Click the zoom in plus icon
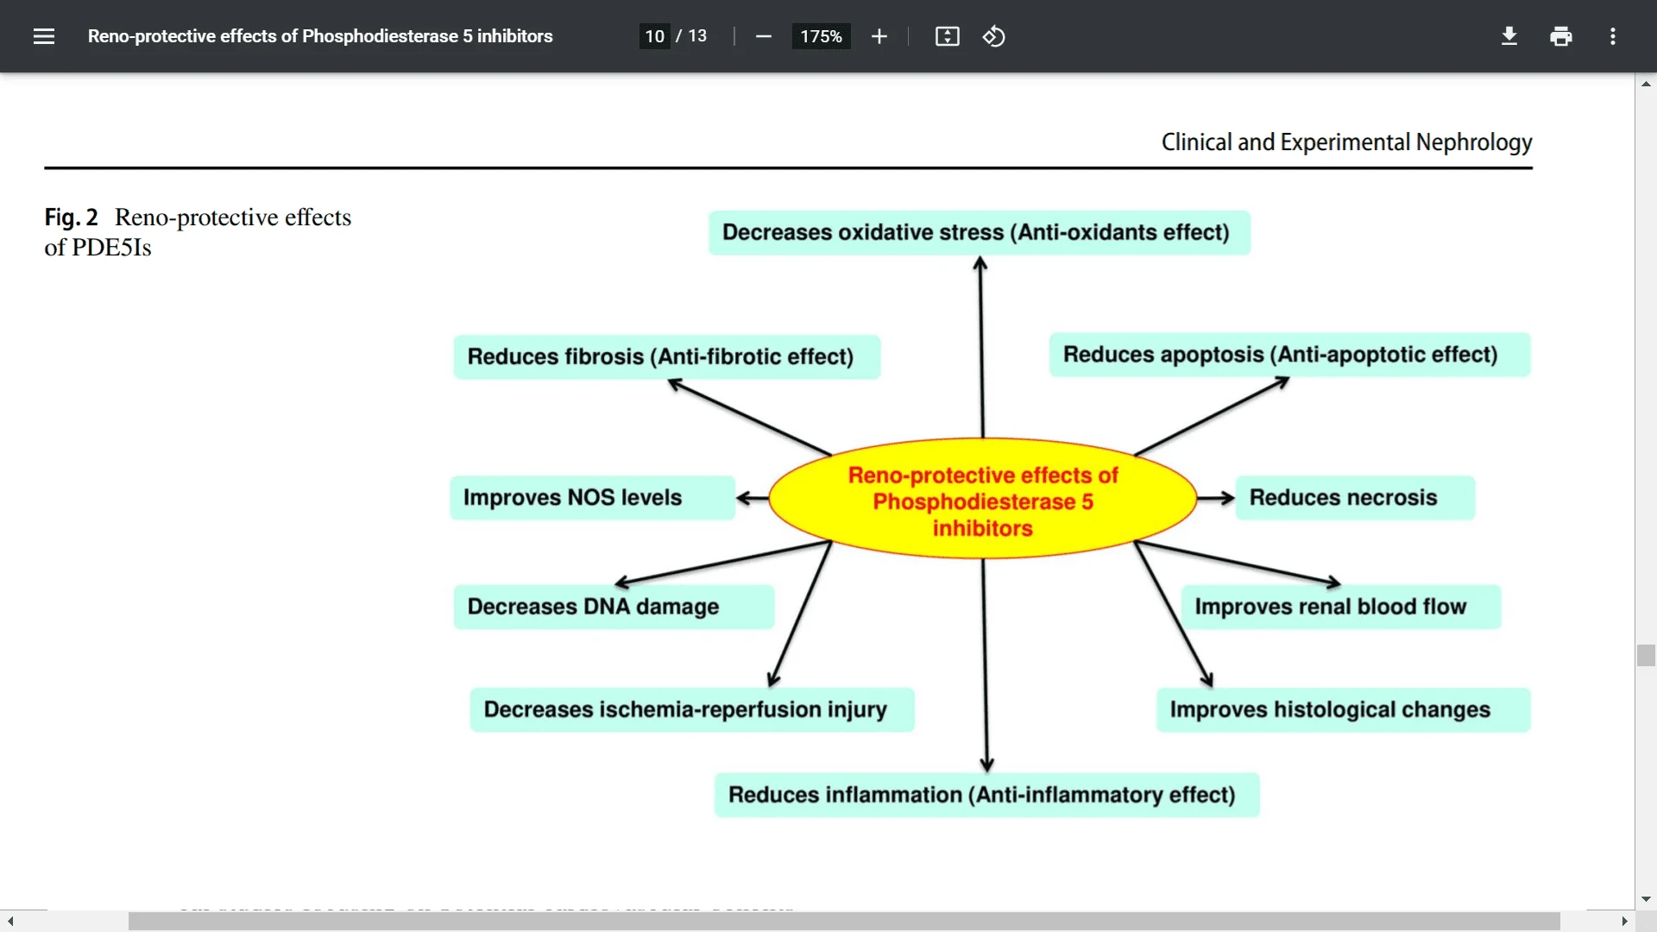This screenshot has height=932, width=1657. pyautogui.click(x=879, y=36)
